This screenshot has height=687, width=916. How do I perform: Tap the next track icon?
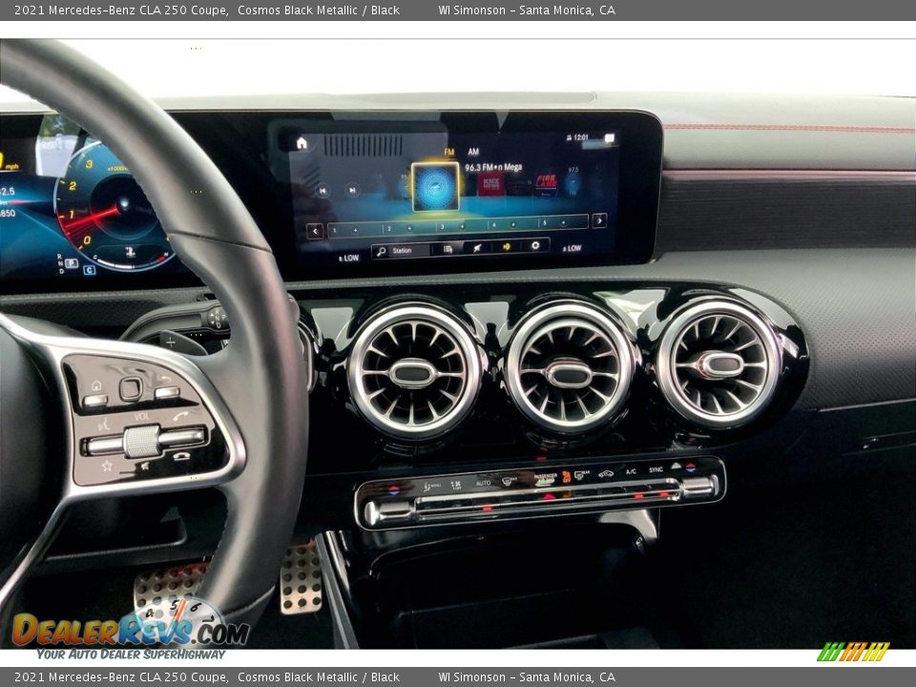pyautogui.click(x=352, y=190)
